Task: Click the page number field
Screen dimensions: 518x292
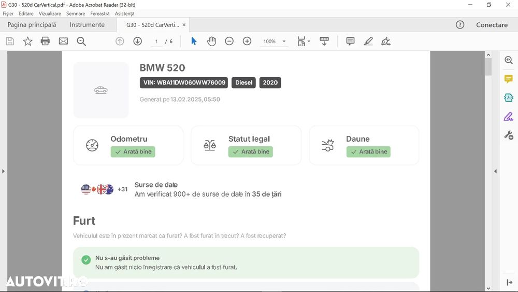Action: 156,41
